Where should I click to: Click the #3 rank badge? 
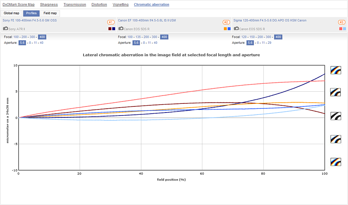pyautogui.click(x=342, y=22)
